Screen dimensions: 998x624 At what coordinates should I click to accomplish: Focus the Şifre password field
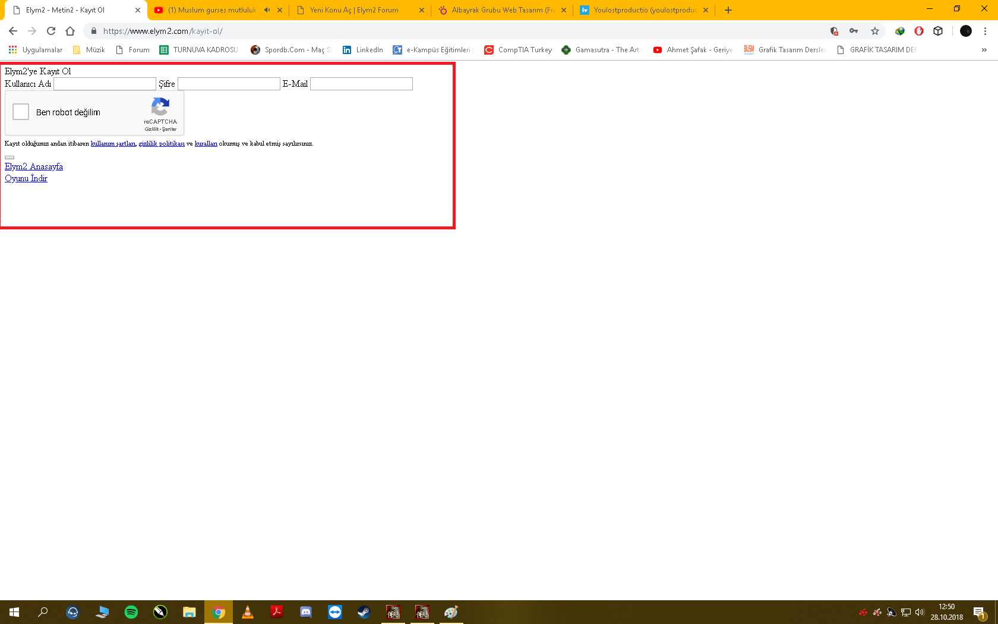[229, 84]
